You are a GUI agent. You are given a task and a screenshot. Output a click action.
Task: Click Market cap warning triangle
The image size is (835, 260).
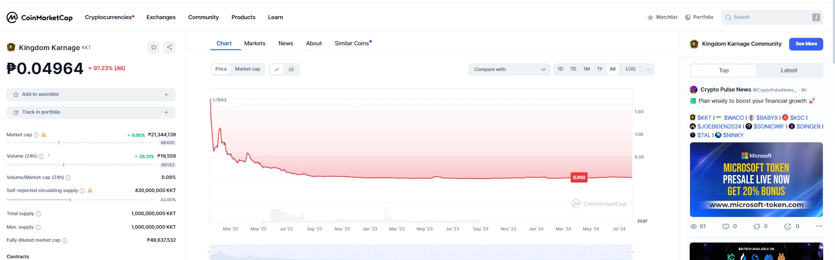coord(44,135)
